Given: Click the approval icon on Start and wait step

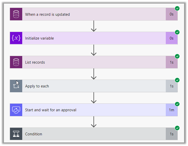Looking at the screenshot, I should tap(16, 110).
